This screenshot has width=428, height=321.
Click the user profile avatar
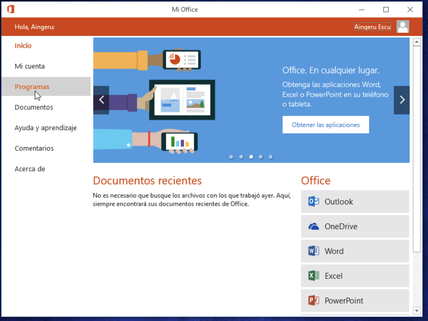pos(403,27)
